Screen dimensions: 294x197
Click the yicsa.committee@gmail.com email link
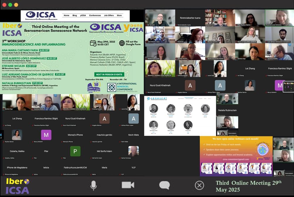coord(236,159)
